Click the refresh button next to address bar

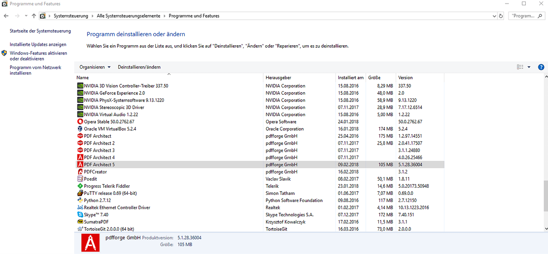(501, 16)
